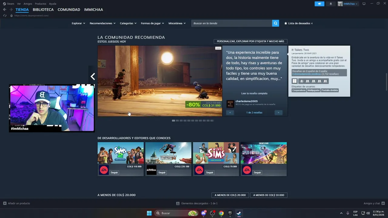This screenshot has height=218, width=388.
Task: Expand the Explorar dropdown menu
Action: pos(78,23)
